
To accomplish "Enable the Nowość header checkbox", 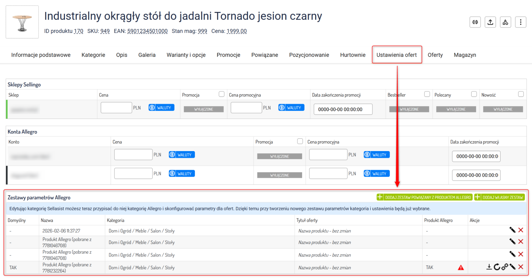I will click(521, 94).
